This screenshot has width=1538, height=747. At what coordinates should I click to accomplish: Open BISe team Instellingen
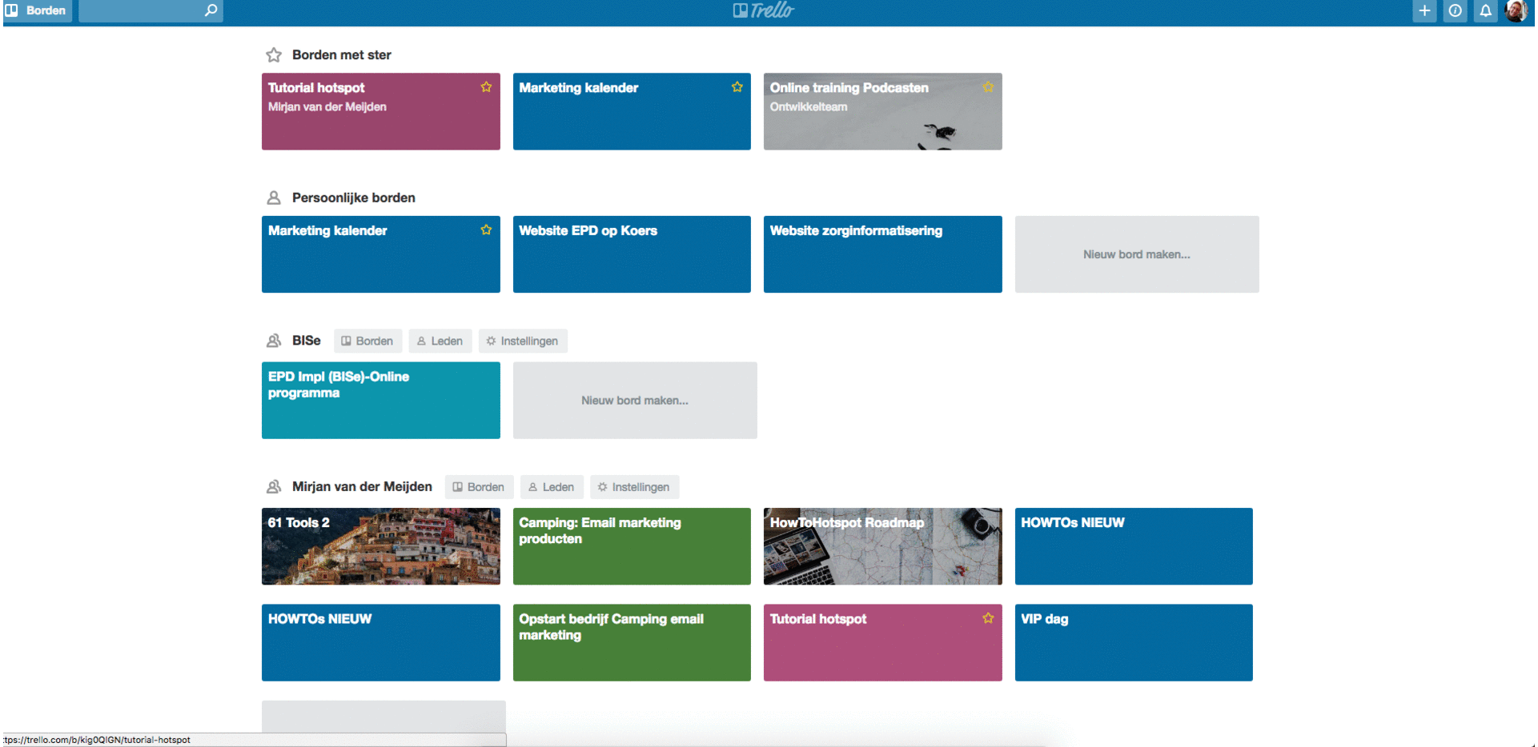[x=523, y=341]
